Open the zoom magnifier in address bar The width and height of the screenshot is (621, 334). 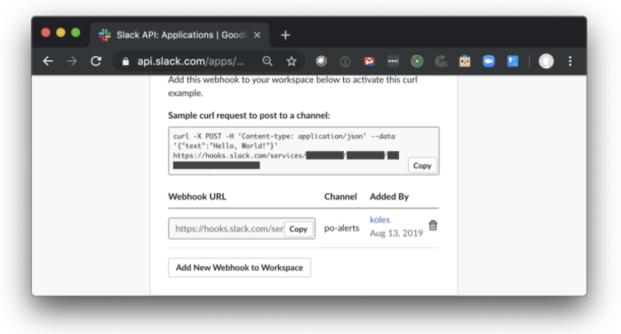tap(267, 61)
